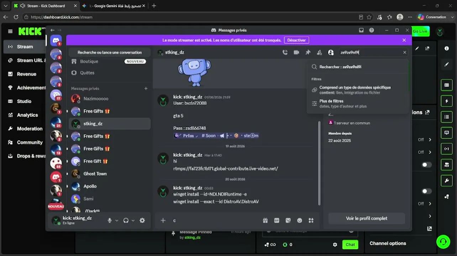The height and width of the screenshot is (256, 457).
Task: Open the wrench tools icon on Kick
Action: click(447, 181)
